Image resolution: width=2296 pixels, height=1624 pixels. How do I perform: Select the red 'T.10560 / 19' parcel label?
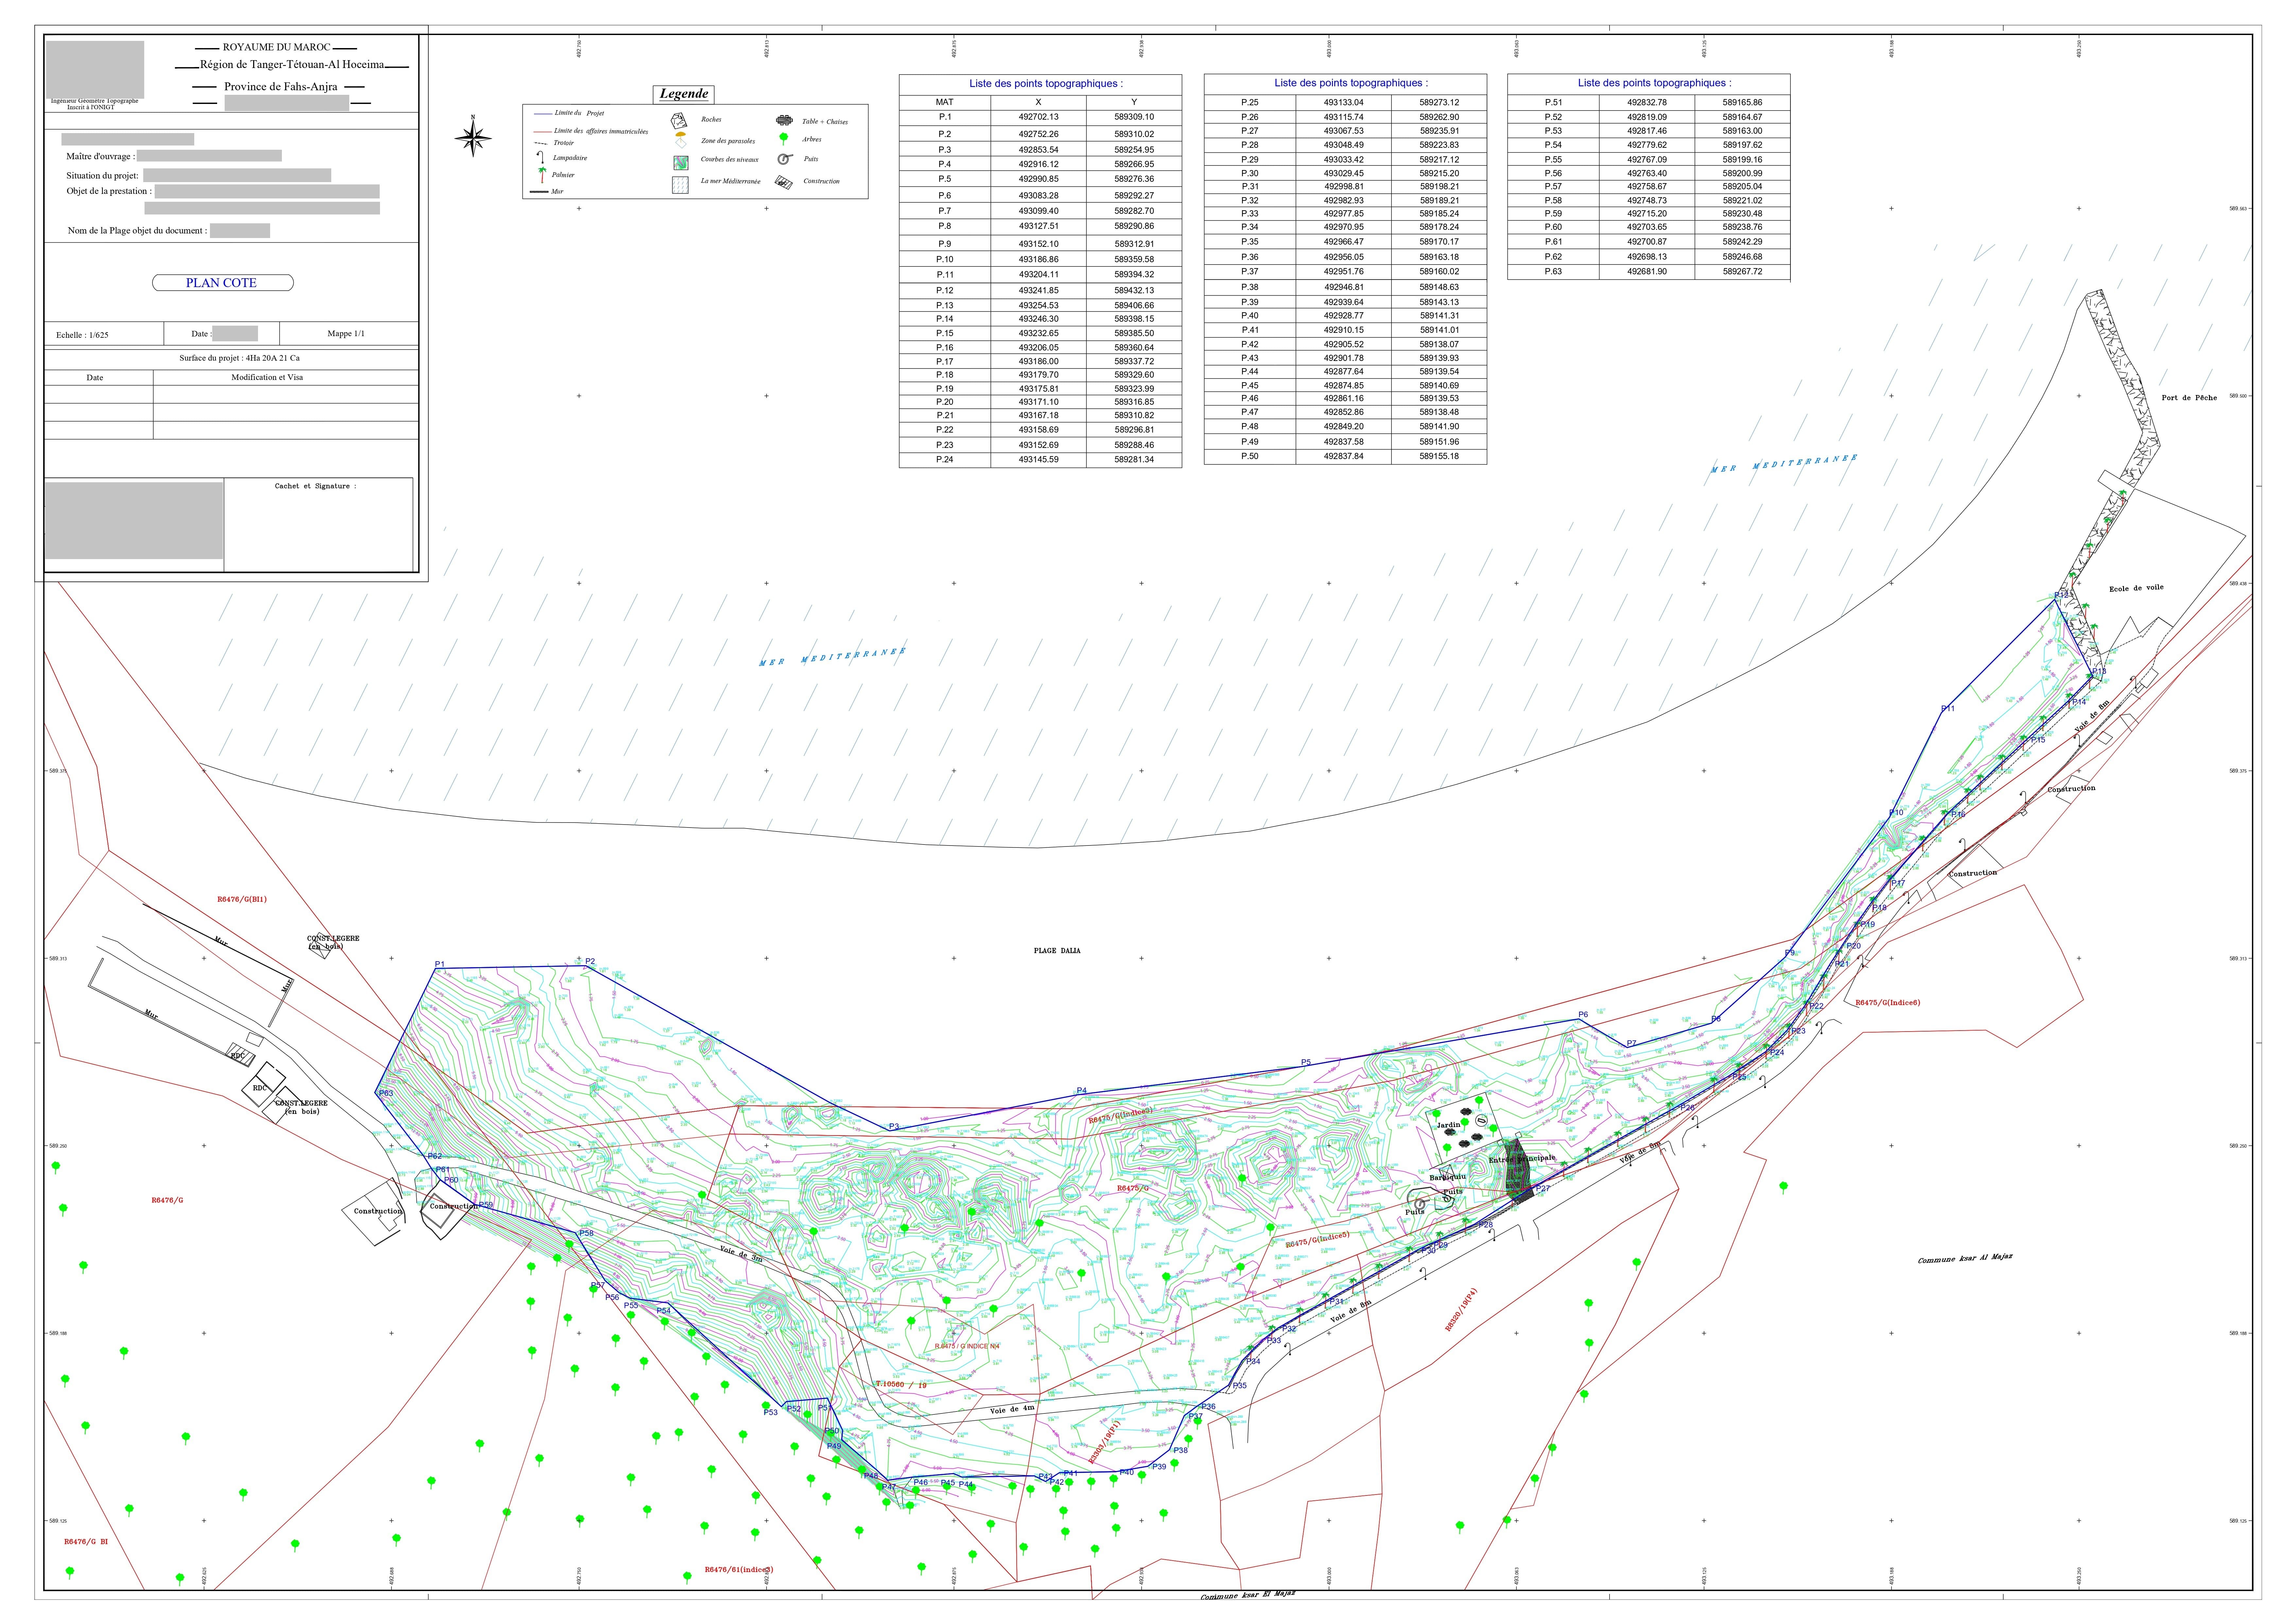click(901, 1385)
